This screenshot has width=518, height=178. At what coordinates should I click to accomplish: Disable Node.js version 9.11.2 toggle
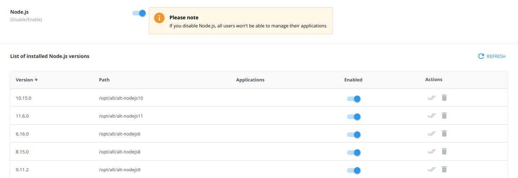pyautogui.click(x=354, y=170)
